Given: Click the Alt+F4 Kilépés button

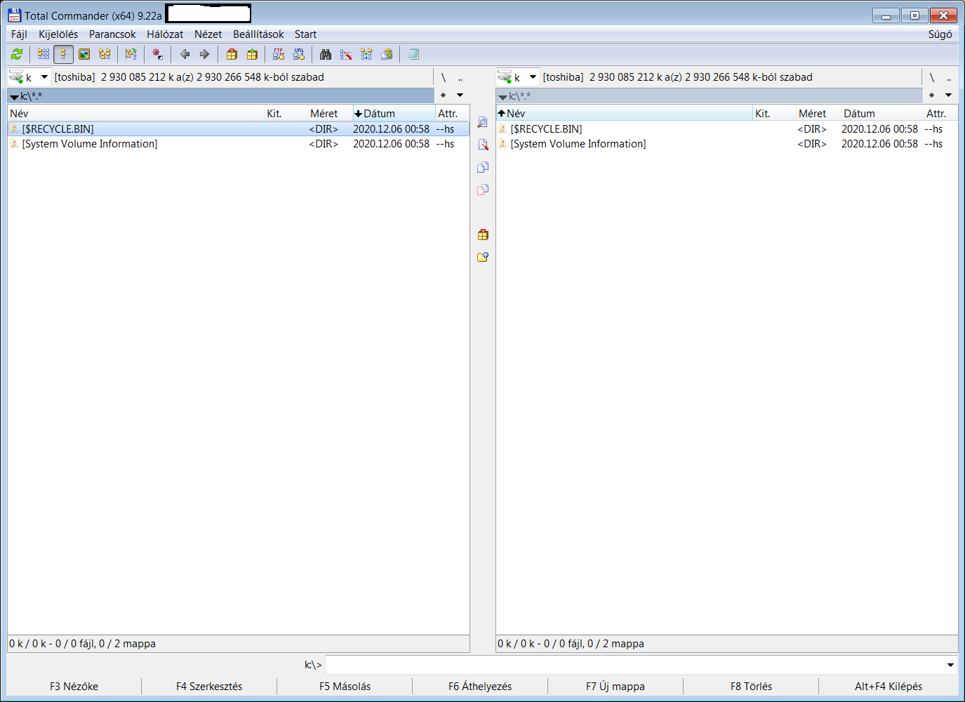Looking at the screenshot, I should tap(889, 687).
